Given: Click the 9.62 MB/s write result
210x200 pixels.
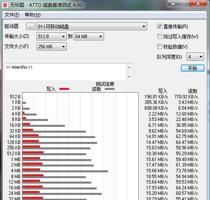Looking at the screenshot, I should click(158, 131).
